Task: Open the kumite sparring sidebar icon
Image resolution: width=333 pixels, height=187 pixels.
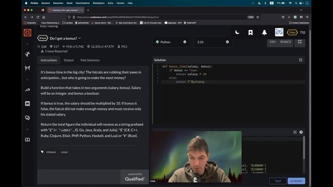Action: 28,68
